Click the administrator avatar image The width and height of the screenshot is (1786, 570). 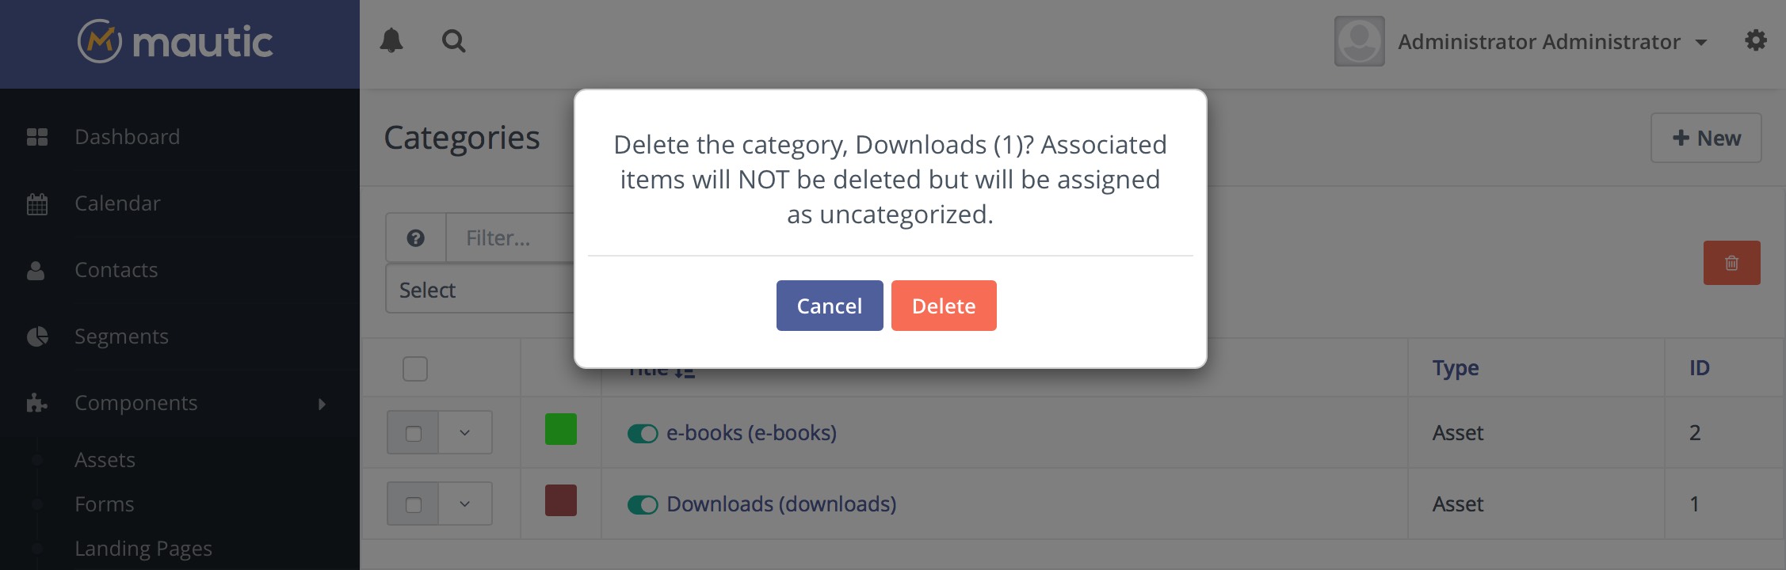tap(1359, 41)
